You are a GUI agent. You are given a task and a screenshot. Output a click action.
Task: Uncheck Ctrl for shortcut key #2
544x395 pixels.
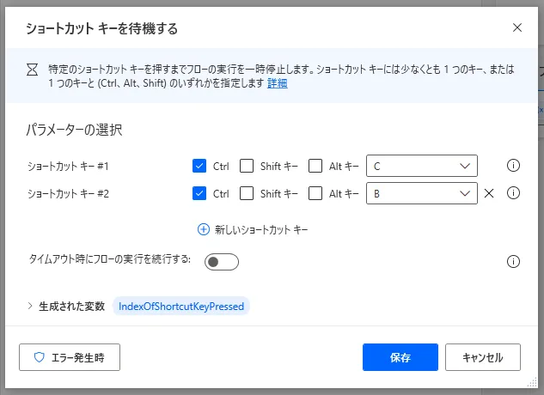[x=199, y=193]
